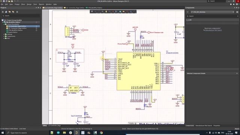This screenshot has width=240, height=135.
Task: Expand the Components folder in project tree
Action: 4,36
